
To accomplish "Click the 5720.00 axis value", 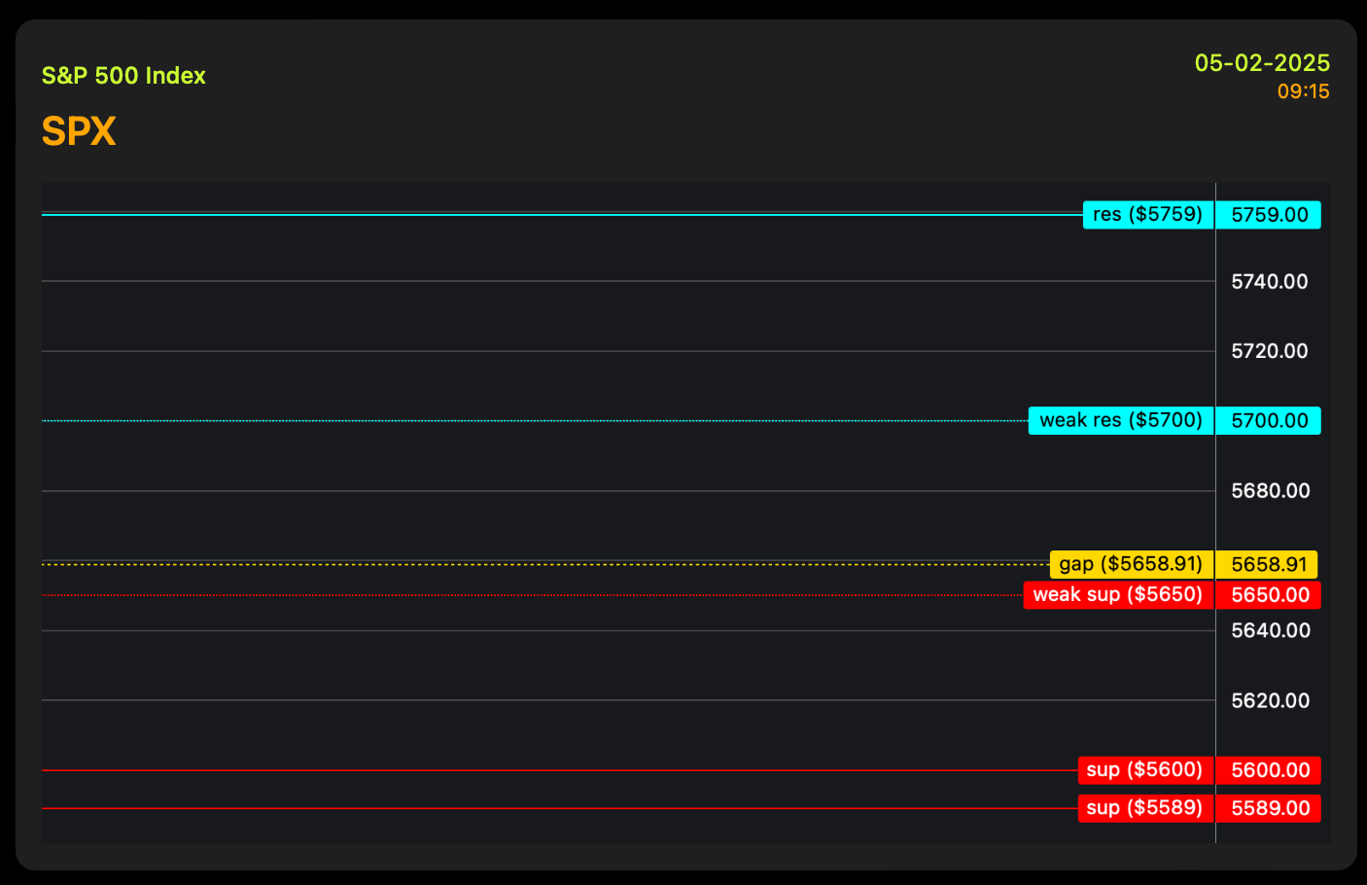I will (1270, 351).
